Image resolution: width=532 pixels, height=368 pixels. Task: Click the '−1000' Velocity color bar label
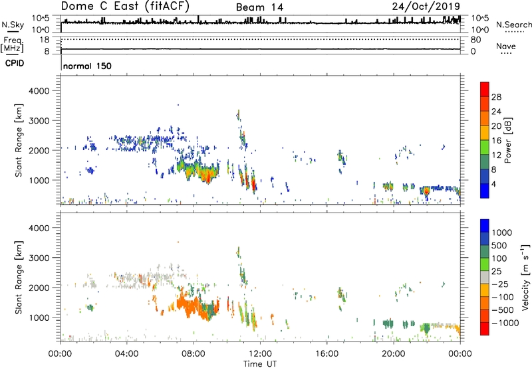point(505,323)
